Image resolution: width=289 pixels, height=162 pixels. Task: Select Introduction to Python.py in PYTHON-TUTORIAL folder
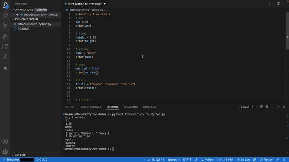(34, 24)
